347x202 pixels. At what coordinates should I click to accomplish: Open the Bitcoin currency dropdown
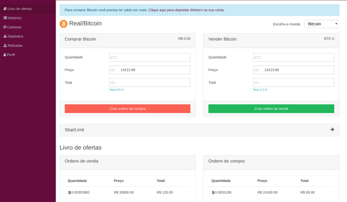coord(321,24)
